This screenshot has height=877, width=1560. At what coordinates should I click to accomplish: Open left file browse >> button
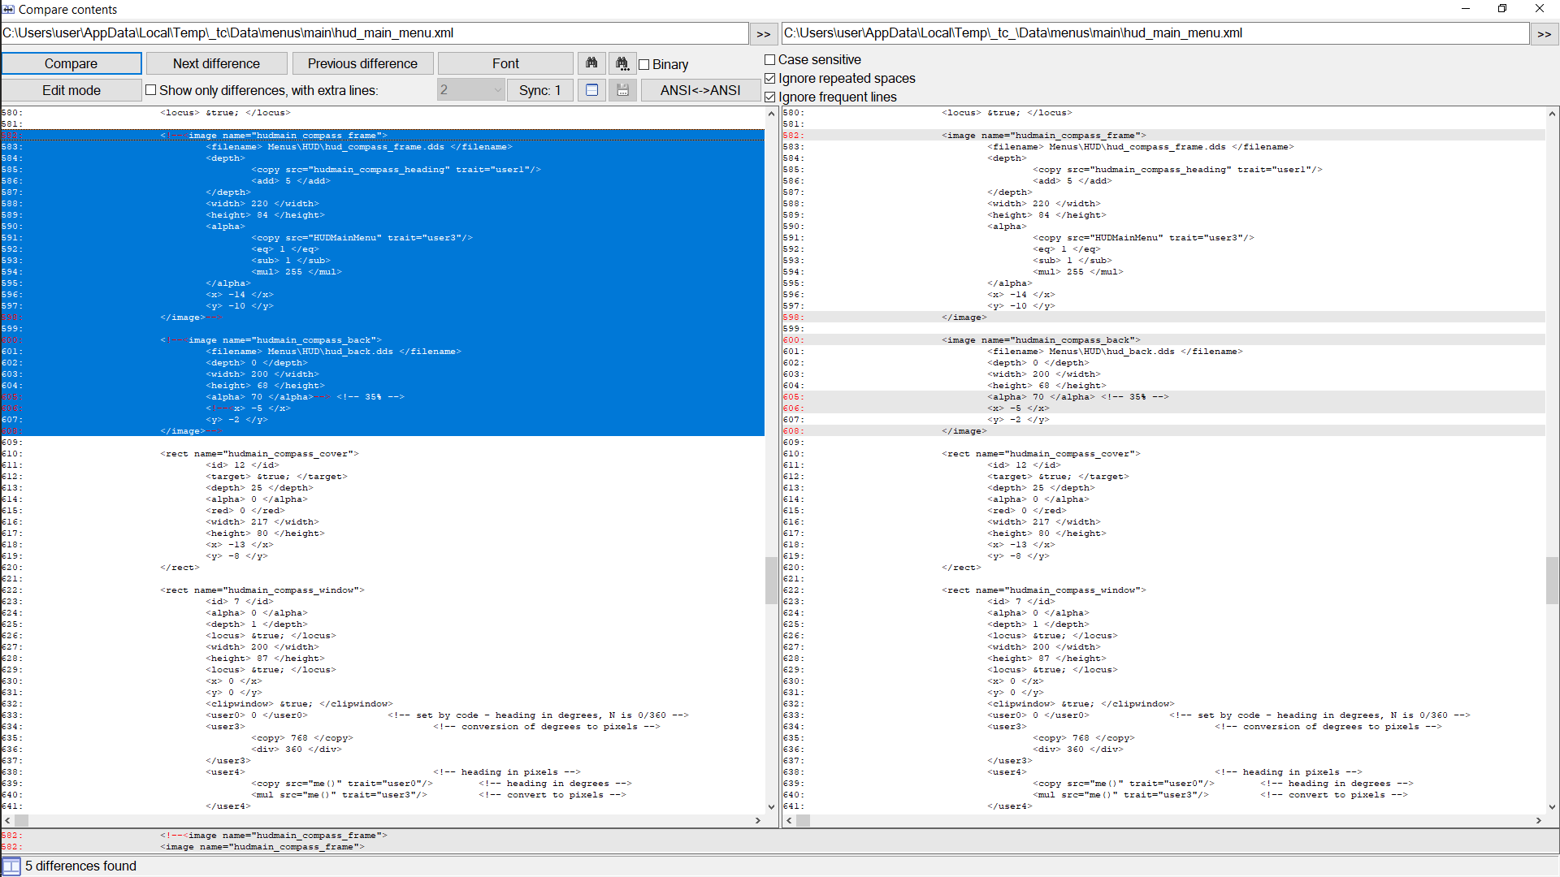(x=763, y=33)
